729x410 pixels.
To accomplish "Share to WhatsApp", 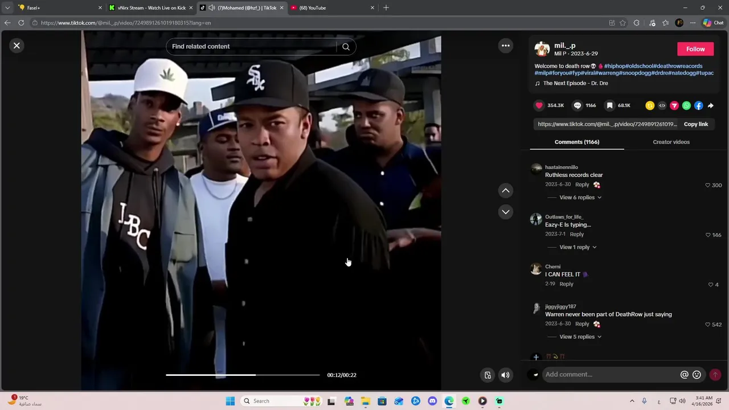I will 686,105.
